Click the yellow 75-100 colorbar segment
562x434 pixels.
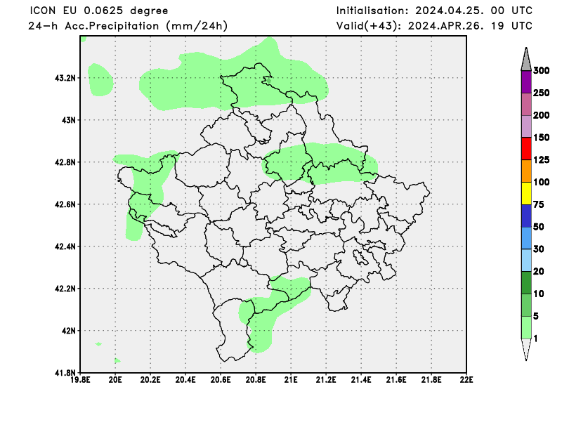tap(526, 193)
